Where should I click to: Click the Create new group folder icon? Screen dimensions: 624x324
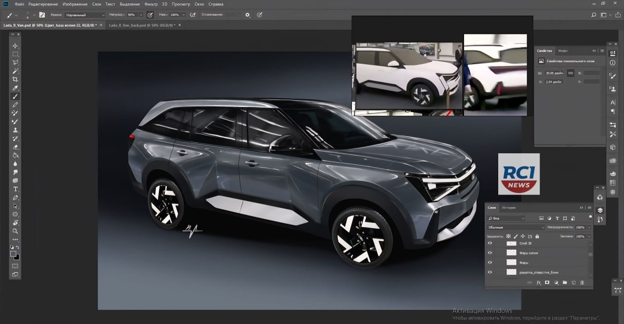pos(565,282)
